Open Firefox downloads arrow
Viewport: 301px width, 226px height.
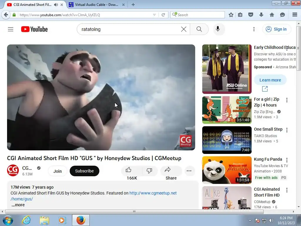[x=261, y=15]
